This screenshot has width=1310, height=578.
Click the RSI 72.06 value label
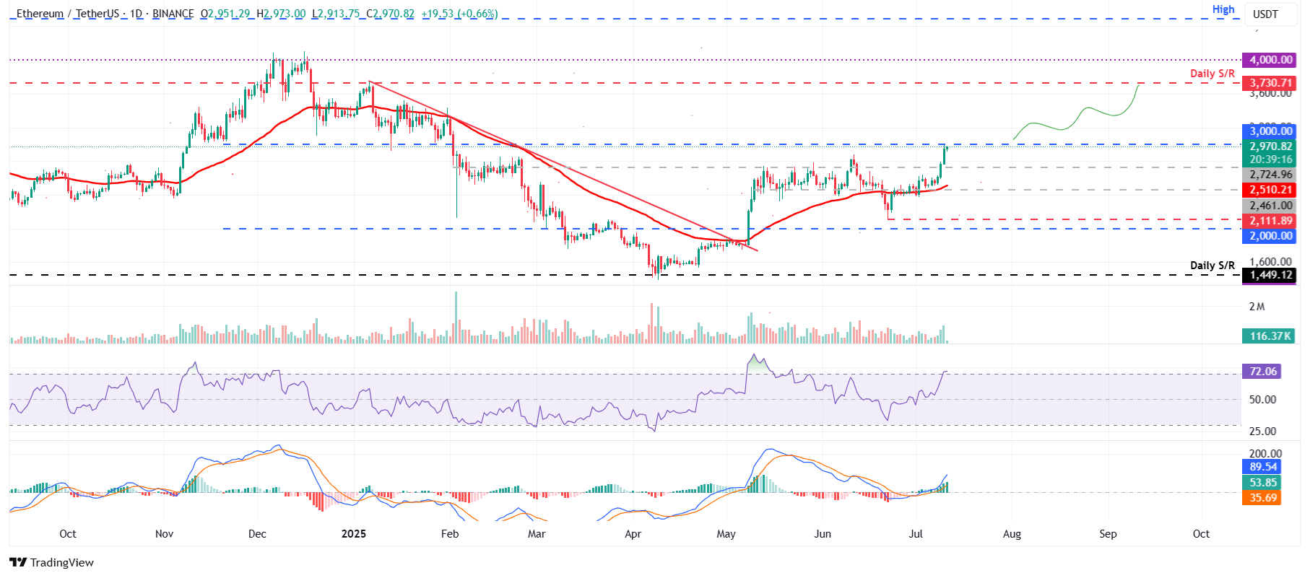tap(1262, 372)
